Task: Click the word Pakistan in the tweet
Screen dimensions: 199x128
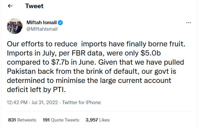Action: click(21, 72)
